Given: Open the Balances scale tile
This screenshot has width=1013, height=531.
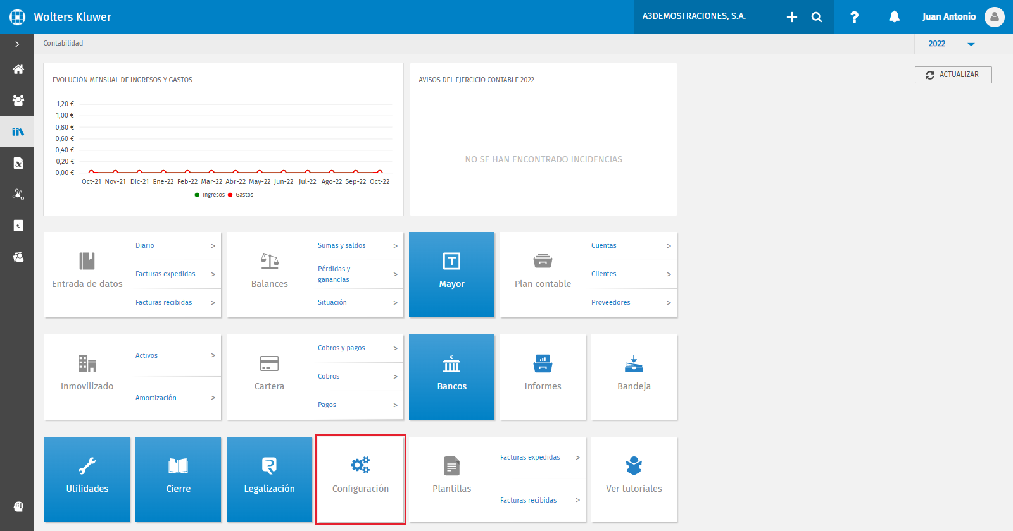Looking at the screenshot, I should pyautogui.click(x=270, y=274).
